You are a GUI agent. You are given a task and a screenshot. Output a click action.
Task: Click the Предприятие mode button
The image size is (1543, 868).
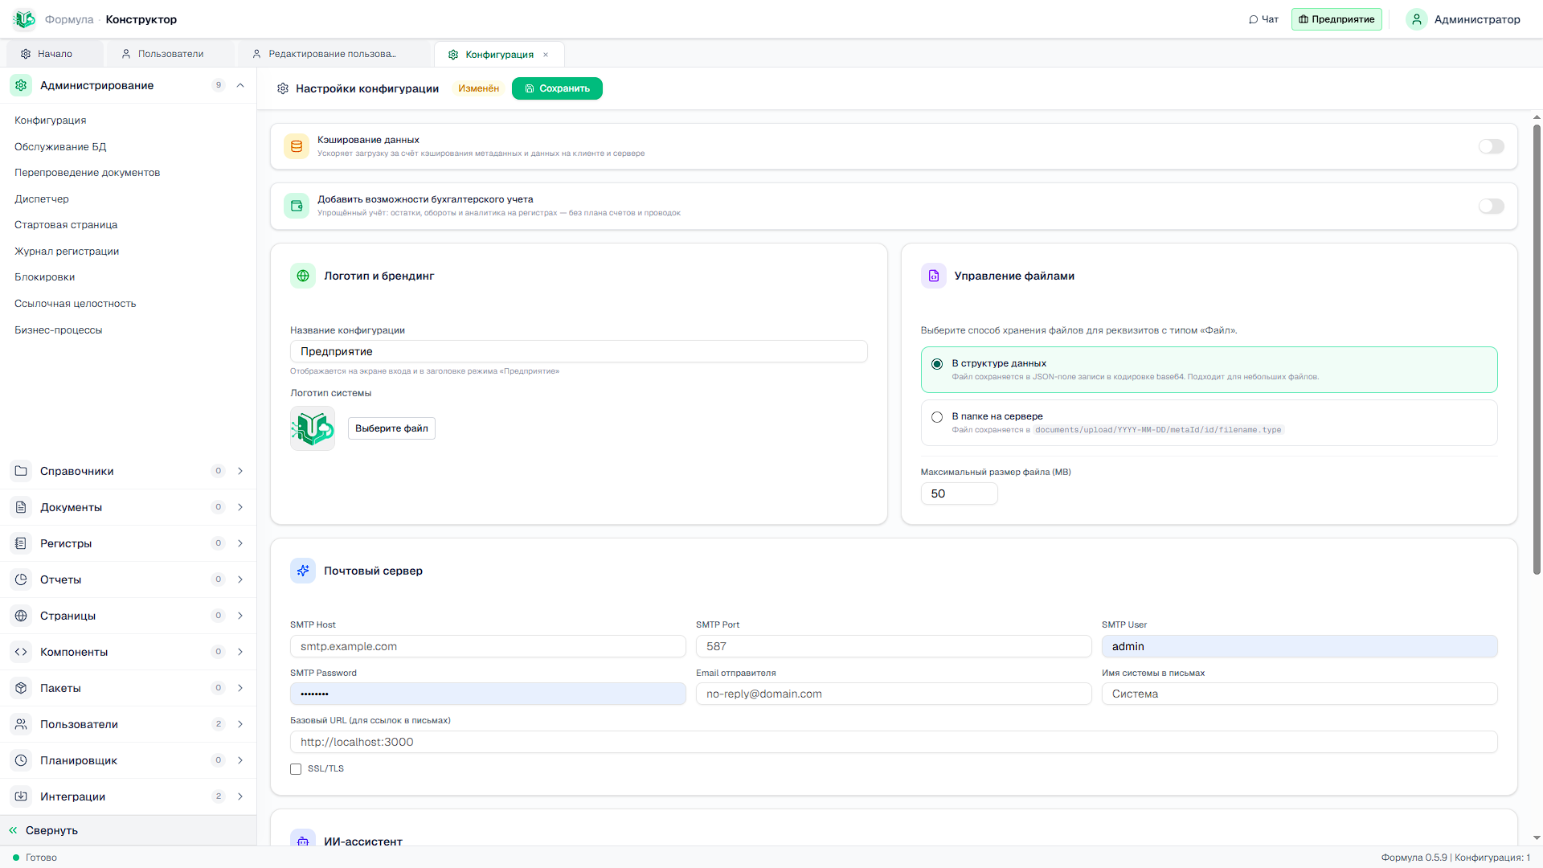1336,19
